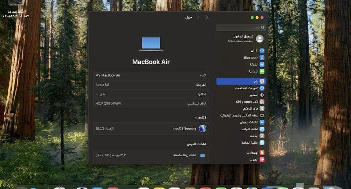The image size is (351, 189).
Task: Open المظهر appearance settings
Action: point(241,95)
